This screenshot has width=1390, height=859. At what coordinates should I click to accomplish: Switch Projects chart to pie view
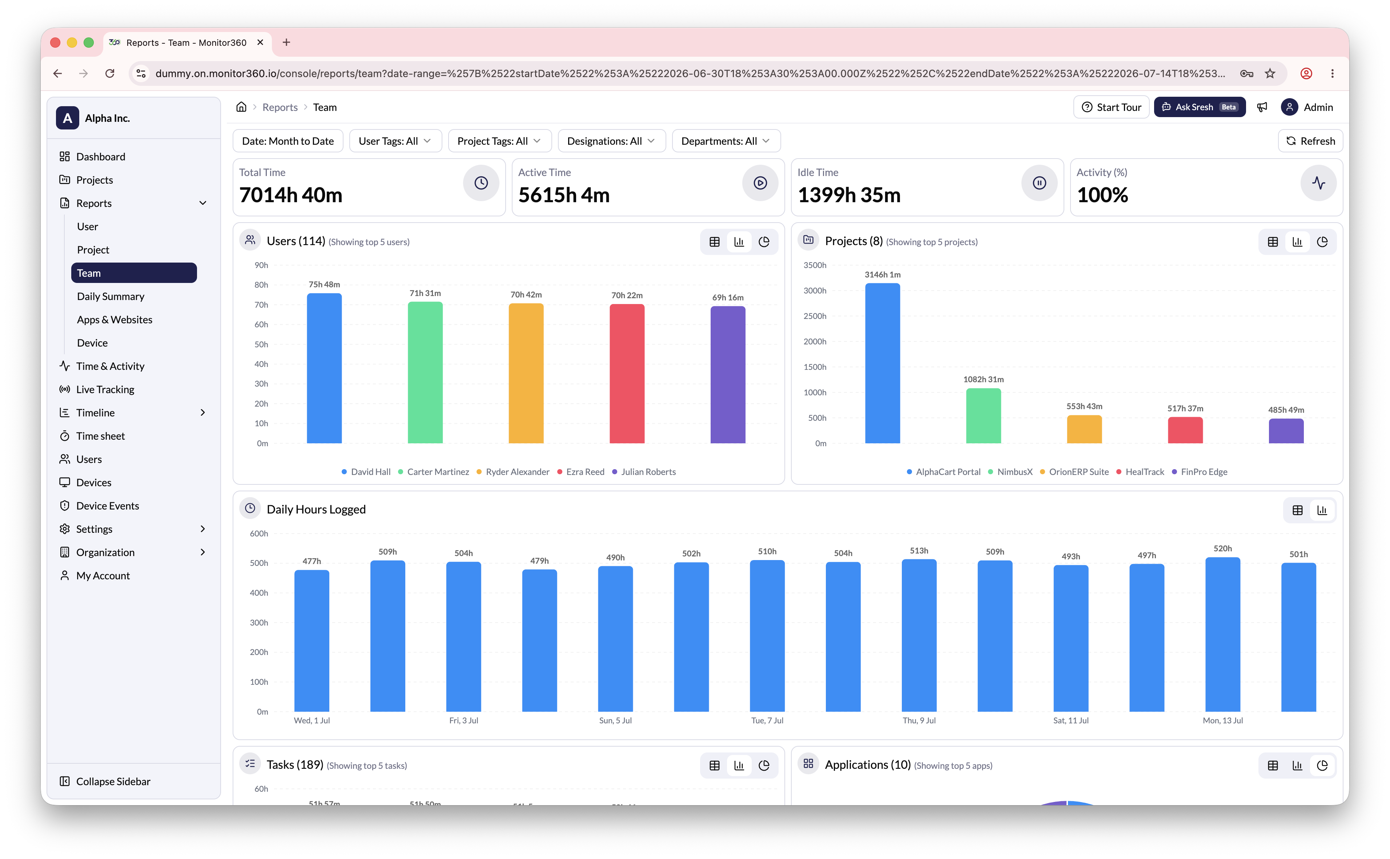(x=1322, y=242)
